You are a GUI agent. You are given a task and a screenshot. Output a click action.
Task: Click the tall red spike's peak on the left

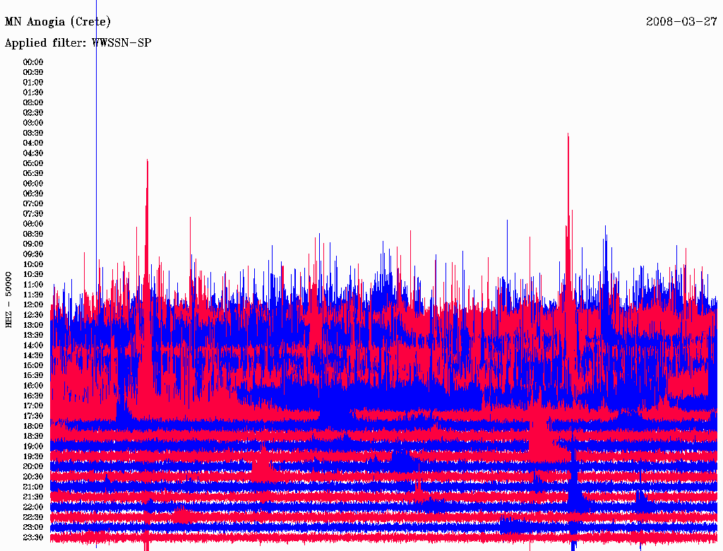147,161
